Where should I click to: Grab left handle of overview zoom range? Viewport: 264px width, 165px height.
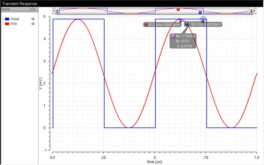click(57, 11)
